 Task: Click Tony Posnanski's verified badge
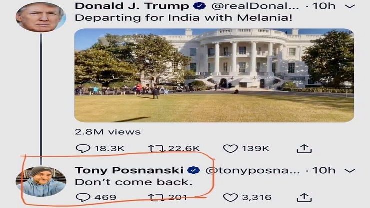point(194,170)
